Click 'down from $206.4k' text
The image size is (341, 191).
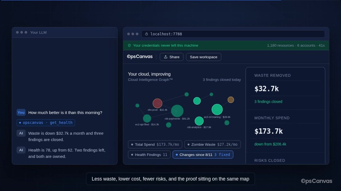point(270,144)
